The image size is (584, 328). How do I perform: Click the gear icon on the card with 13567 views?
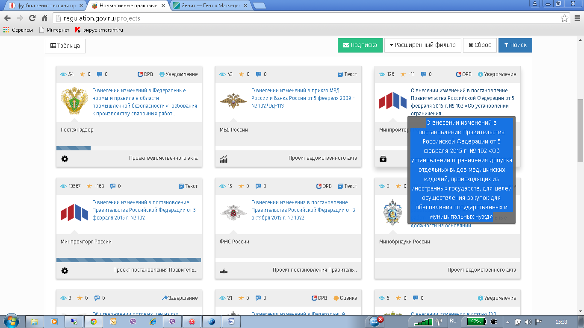click(65, 271)
